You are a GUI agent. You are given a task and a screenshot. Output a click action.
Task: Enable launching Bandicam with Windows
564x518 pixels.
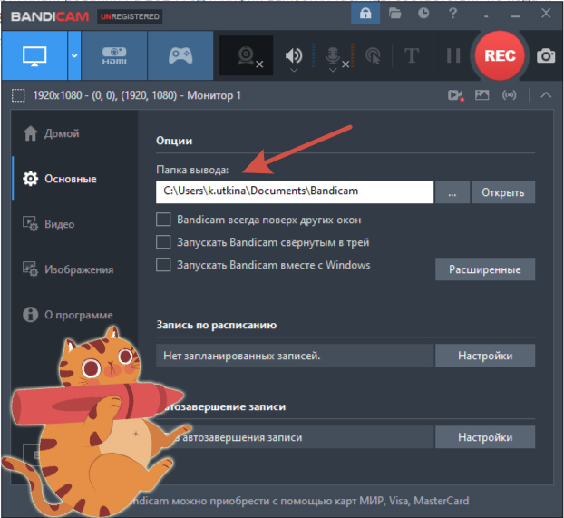click(164, 265)
